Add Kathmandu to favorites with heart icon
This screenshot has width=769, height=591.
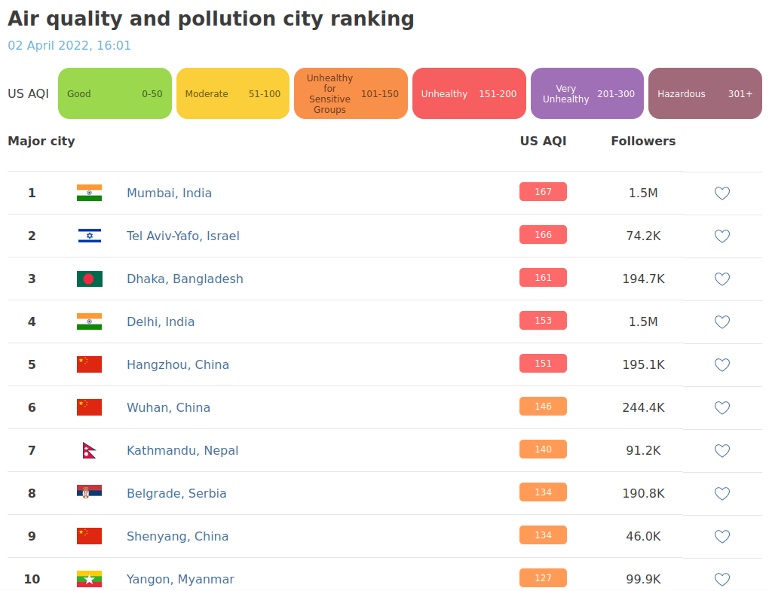[722, 451]
